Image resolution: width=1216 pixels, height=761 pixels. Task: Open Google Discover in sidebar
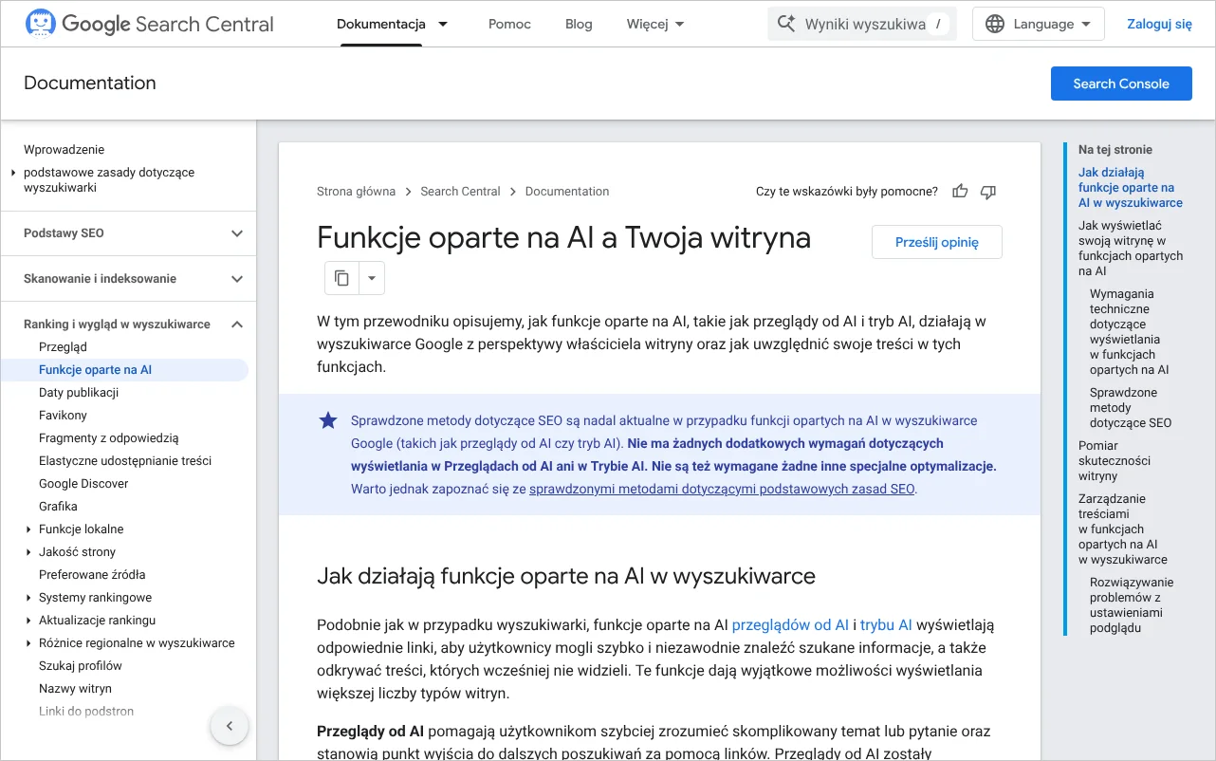point(83,484)
